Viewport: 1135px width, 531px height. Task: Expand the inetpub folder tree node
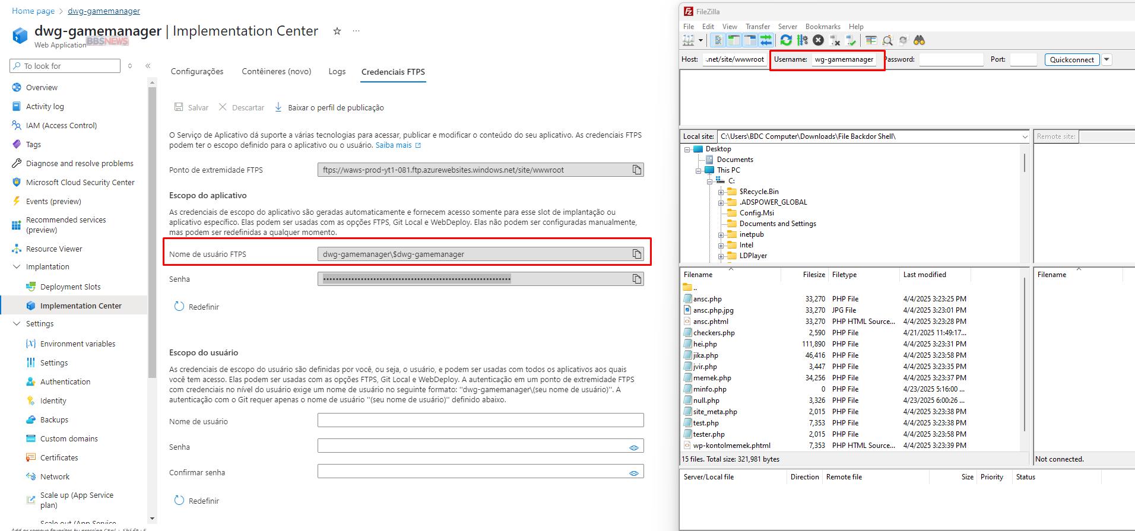click(x=721, y=235)
